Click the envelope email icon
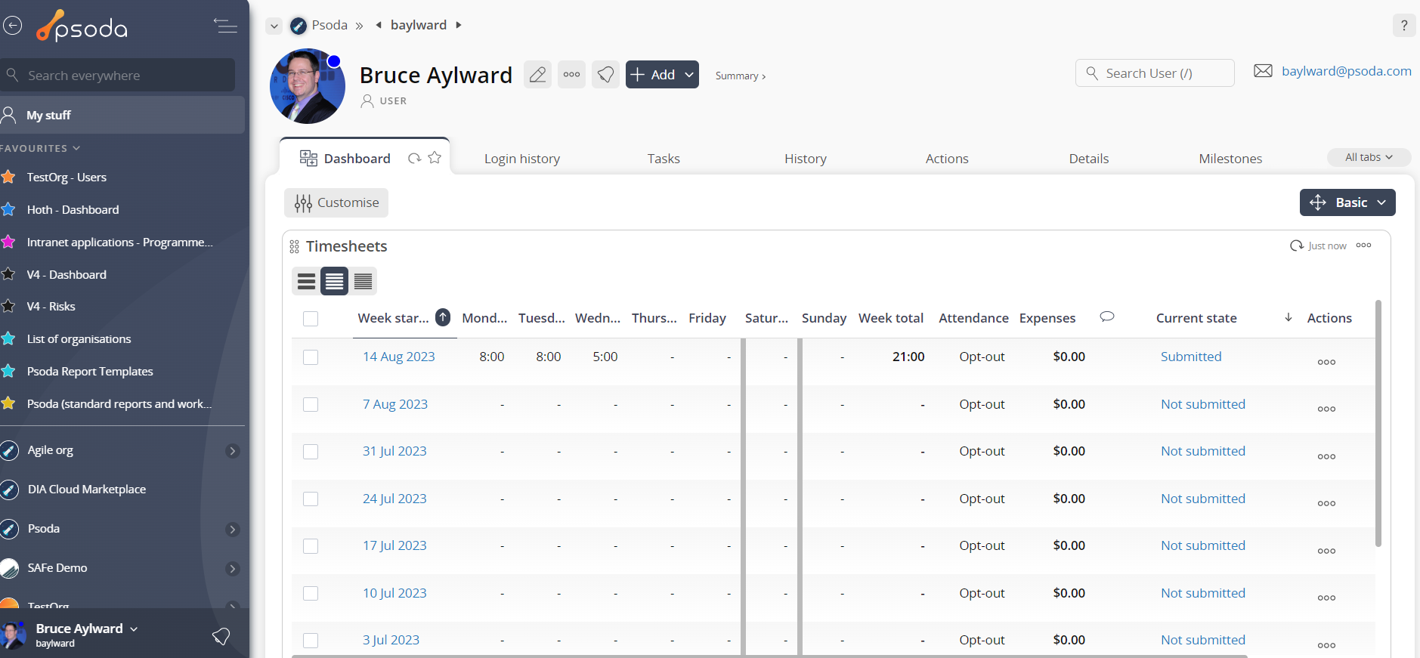 click(x=1263, y=71)
